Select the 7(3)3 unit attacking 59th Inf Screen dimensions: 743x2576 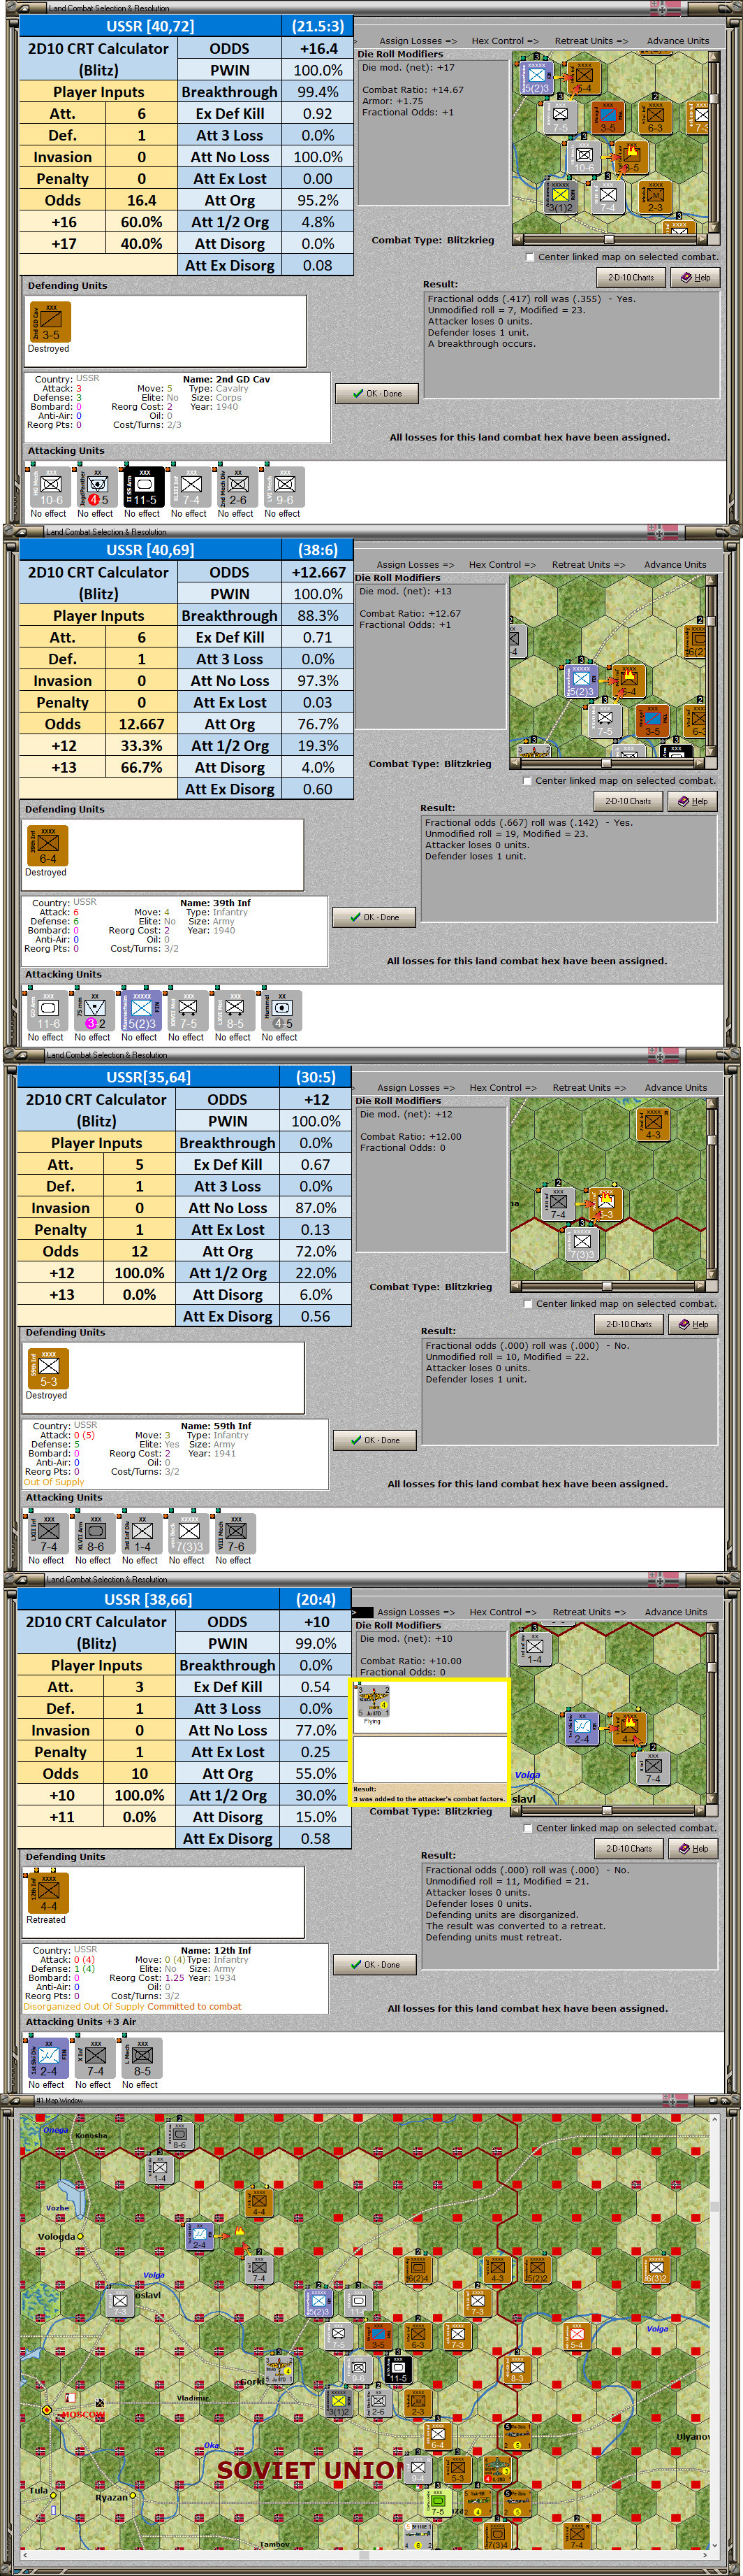coord(188,1533)
